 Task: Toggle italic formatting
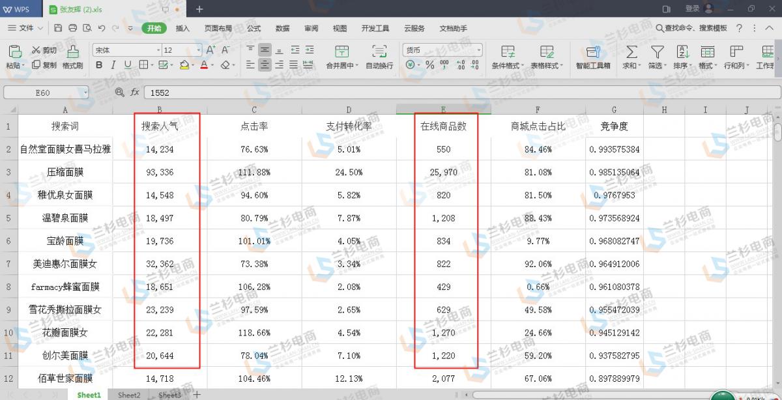coord(113,65)
